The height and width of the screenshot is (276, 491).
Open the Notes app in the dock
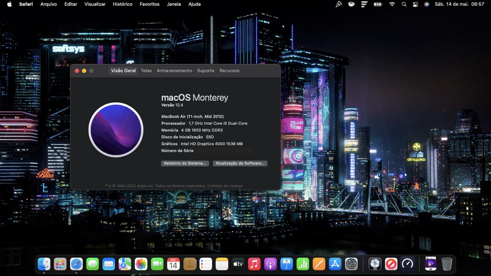222,264
